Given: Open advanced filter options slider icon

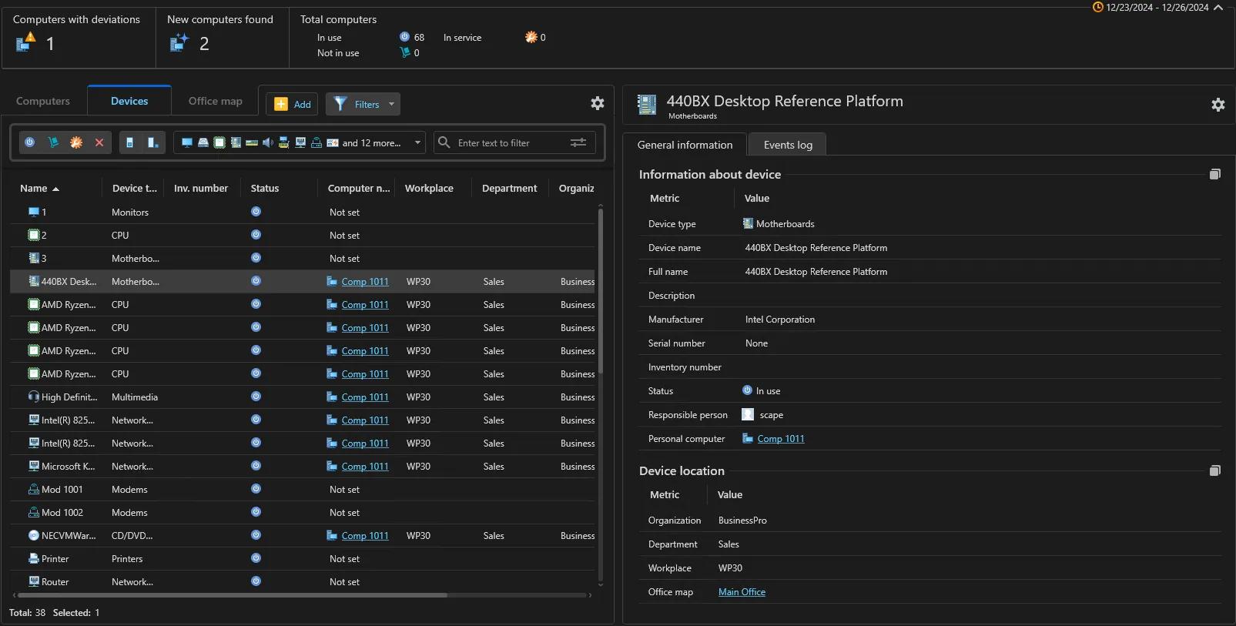Looking at the screenshot, I should point(578,142).
